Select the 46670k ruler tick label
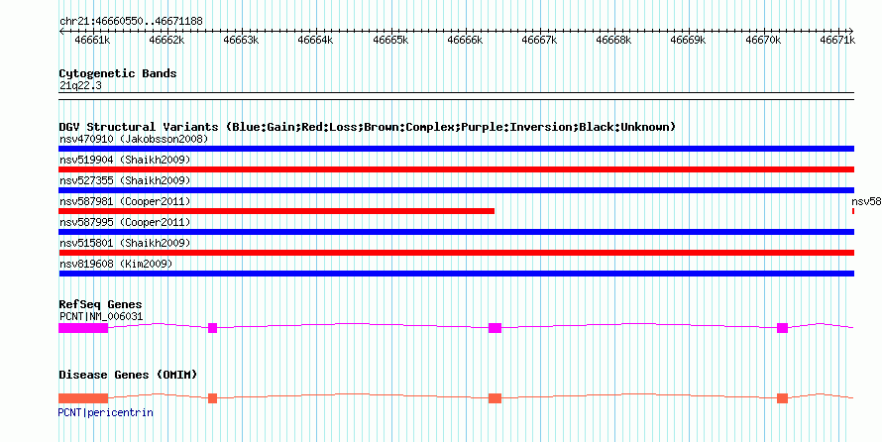This screenshot has height=442, width=882. pyautogui.click(x=763, y=41)
